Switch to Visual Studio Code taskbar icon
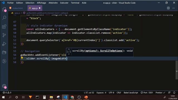The image size is (178, 100). 65,97
